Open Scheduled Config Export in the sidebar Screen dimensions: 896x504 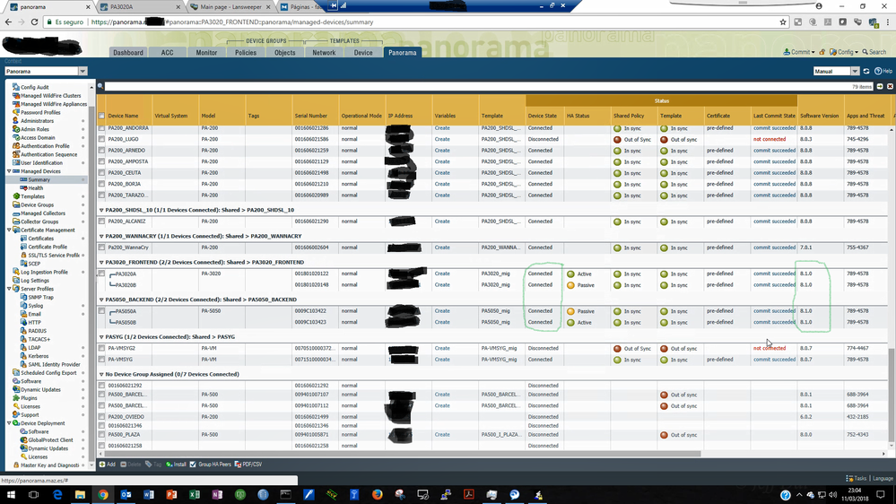(48, 373)
